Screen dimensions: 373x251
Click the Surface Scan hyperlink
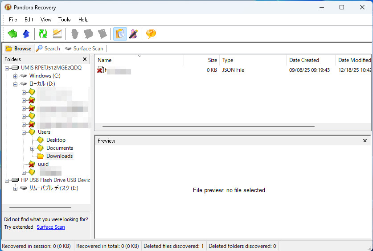(x=51, y=227)
